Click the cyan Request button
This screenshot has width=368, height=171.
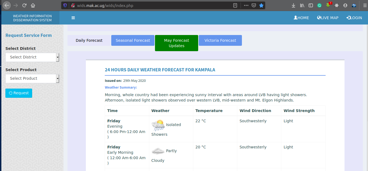tap(19, 93)
